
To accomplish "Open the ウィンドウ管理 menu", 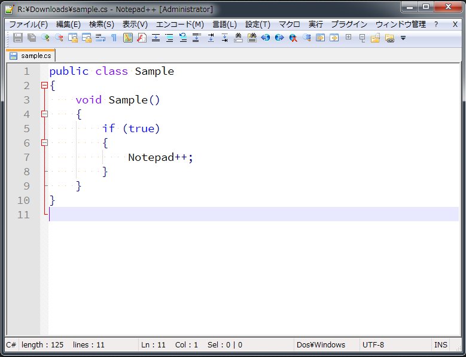I will pyautogui.click(x=401, y=25).
